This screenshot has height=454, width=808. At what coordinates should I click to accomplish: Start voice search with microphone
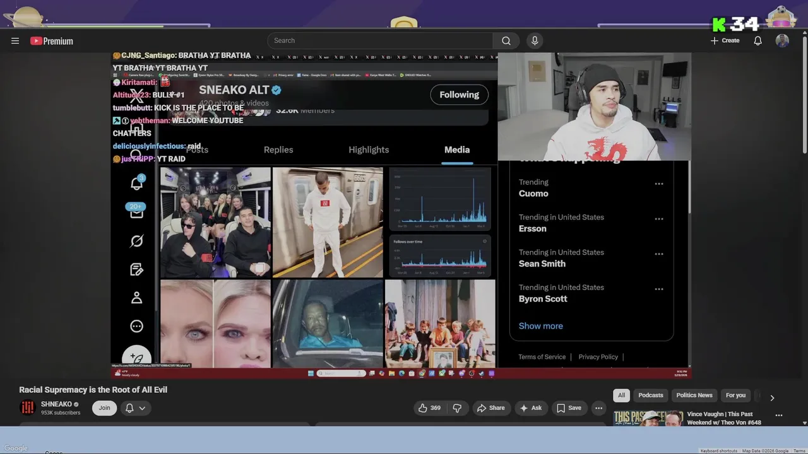[535, 40]
